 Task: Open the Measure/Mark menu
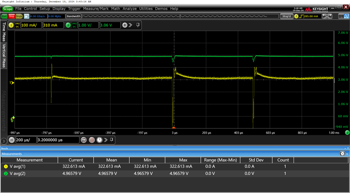click(96, 9)
